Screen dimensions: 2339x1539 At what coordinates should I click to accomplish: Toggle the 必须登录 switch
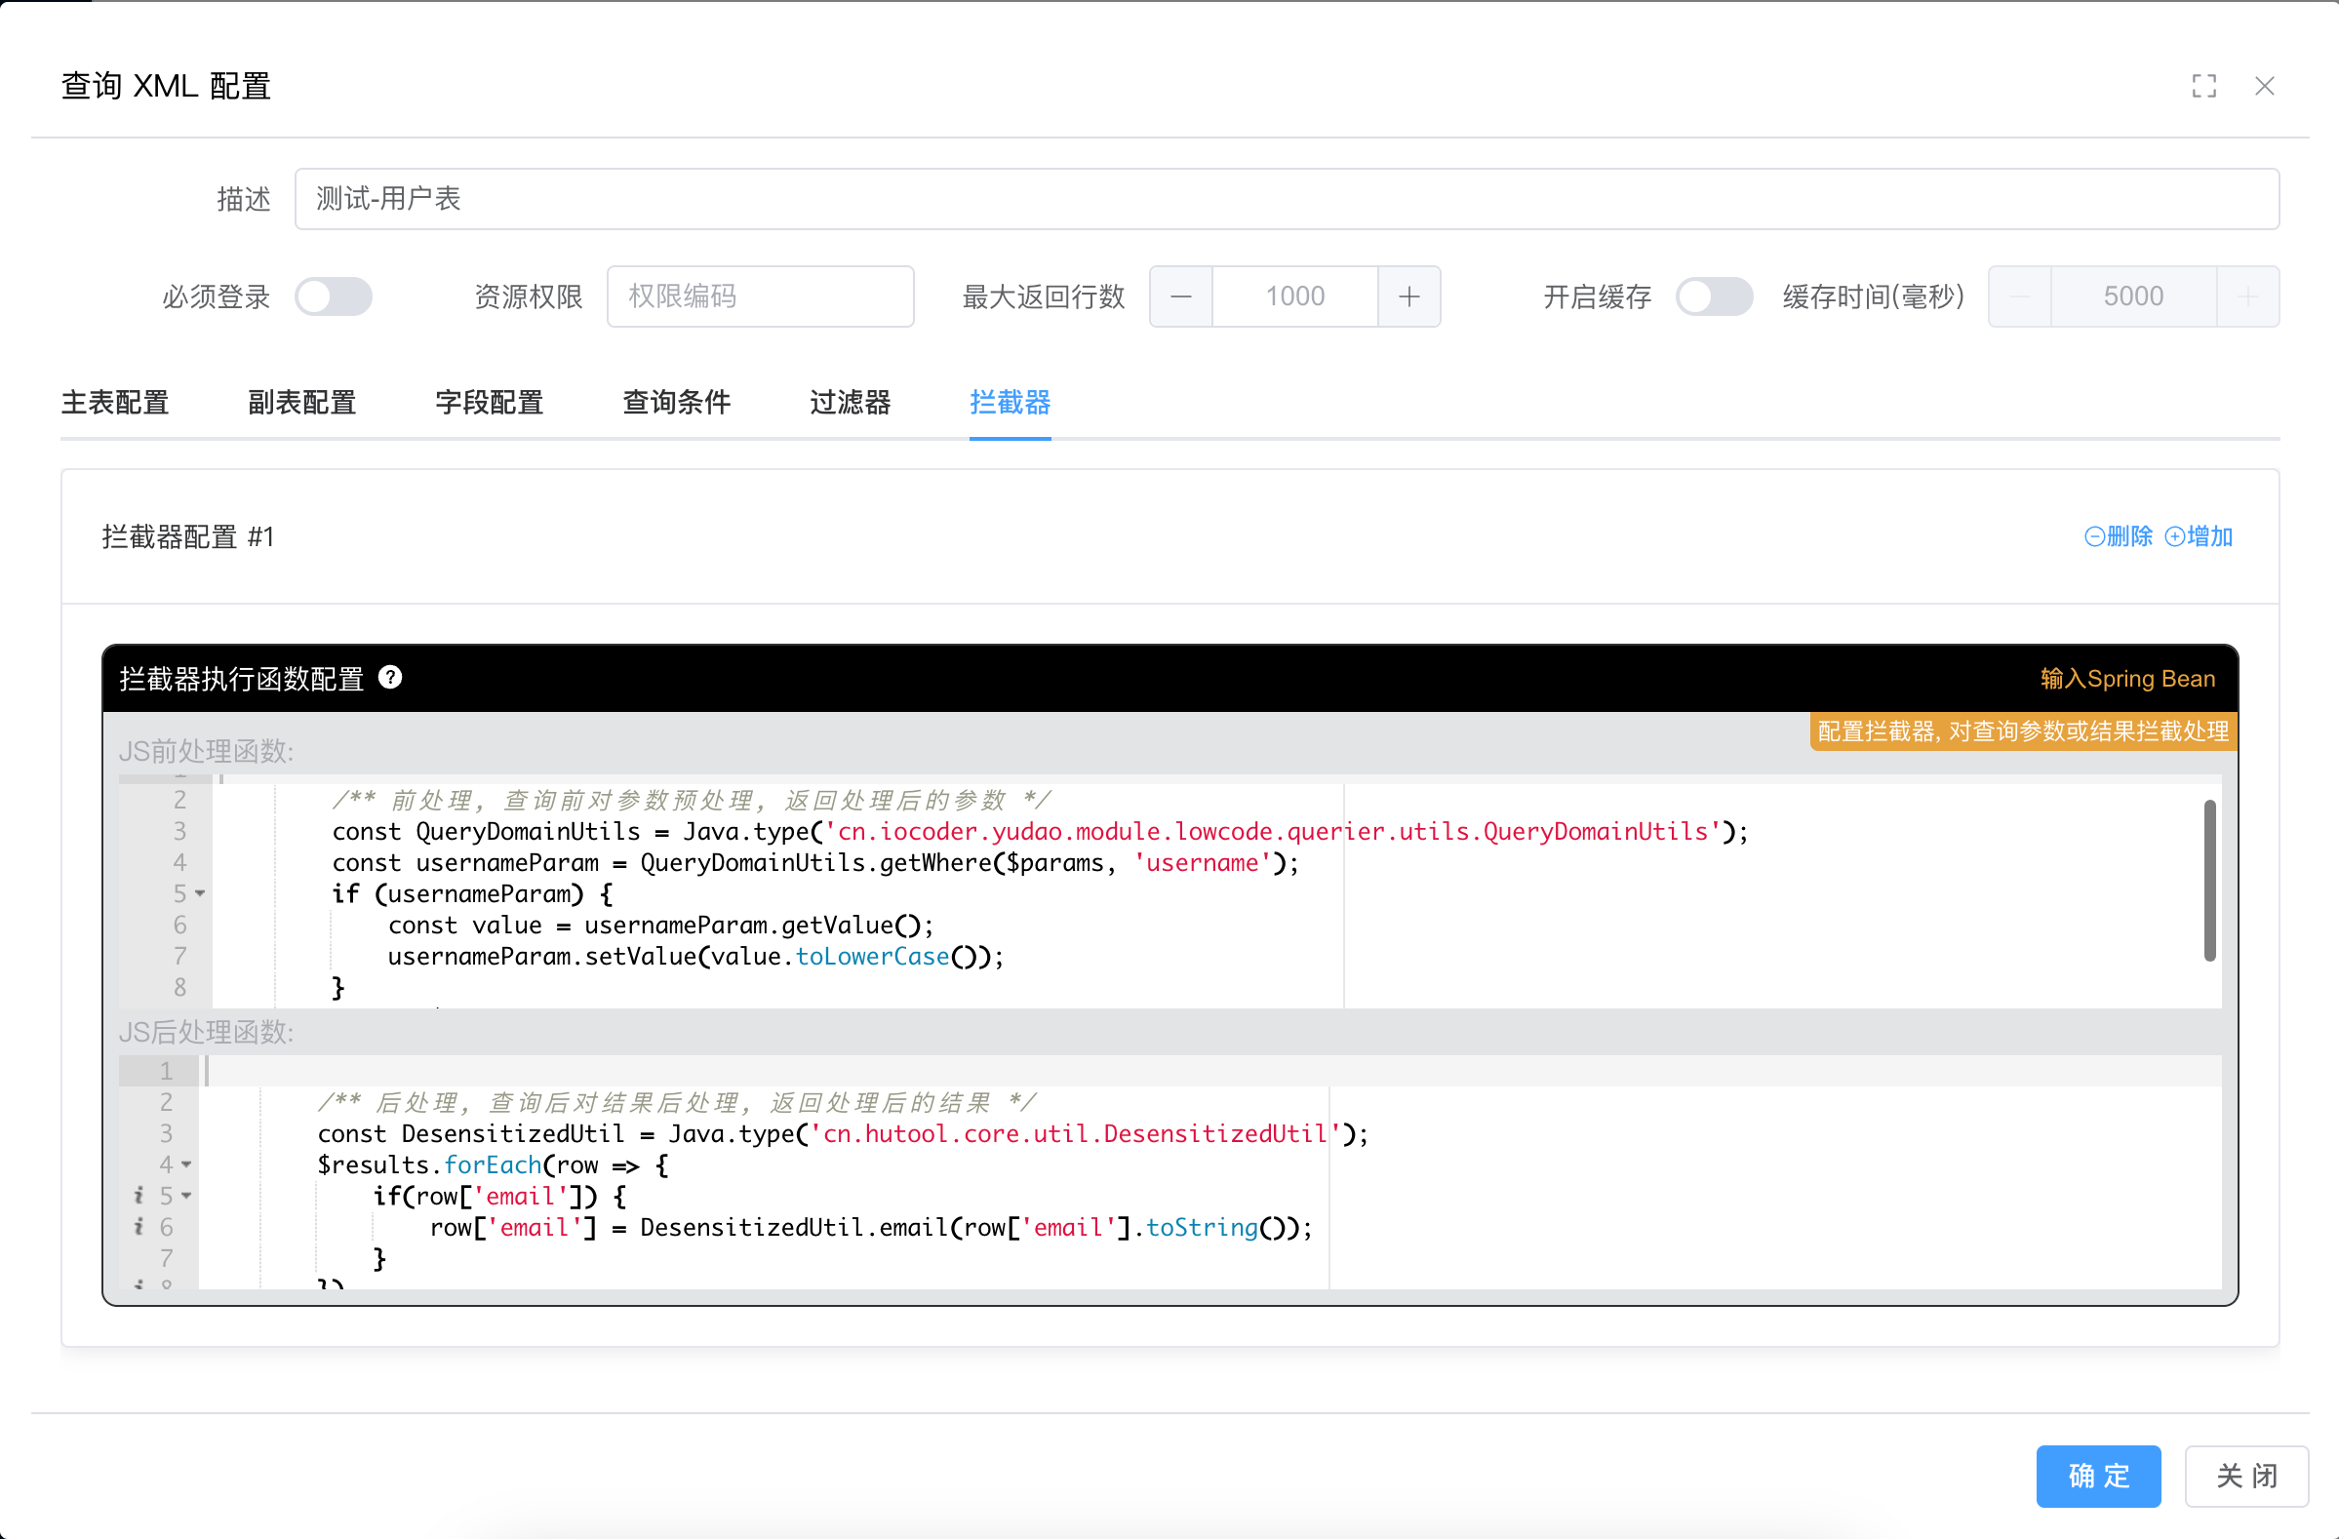[335, 296]
